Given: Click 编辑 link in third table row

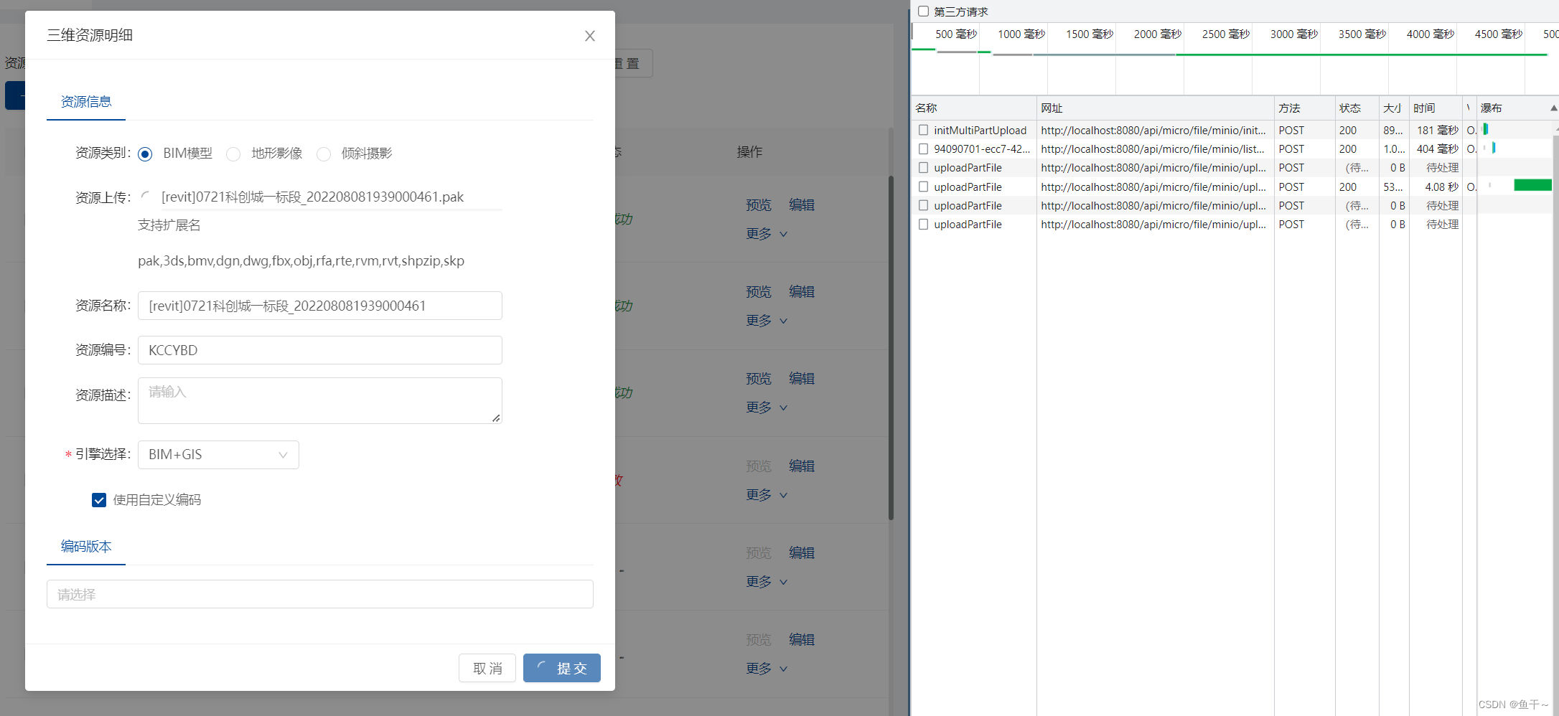Looking at the screenshot, I should pyautogui.click(x=802, y=379).
